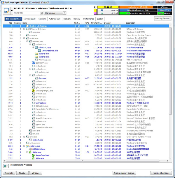Collapse the csrss.exe node PID 592

24,137
